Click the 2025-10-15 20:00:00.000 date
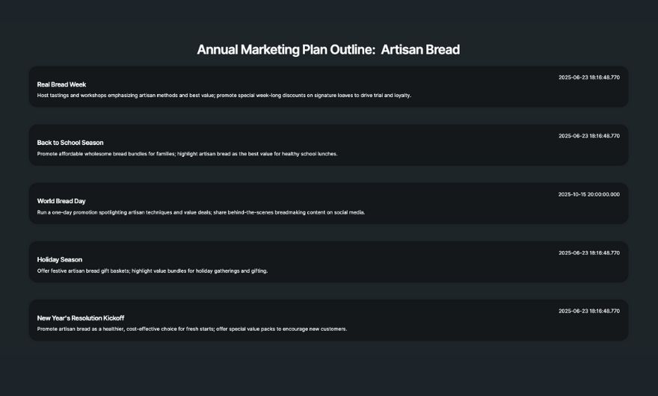The width and height of the screenshot is (658, 396). (588, 194)
